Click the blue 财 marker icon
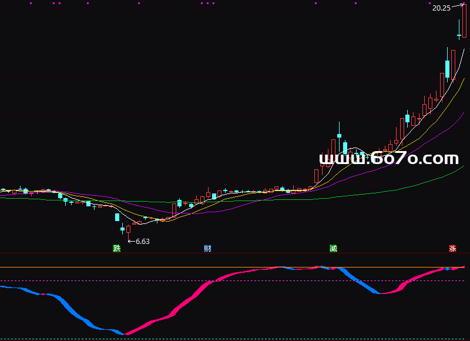The width and height of the screenshot is (470, 341). click(207, 248)
